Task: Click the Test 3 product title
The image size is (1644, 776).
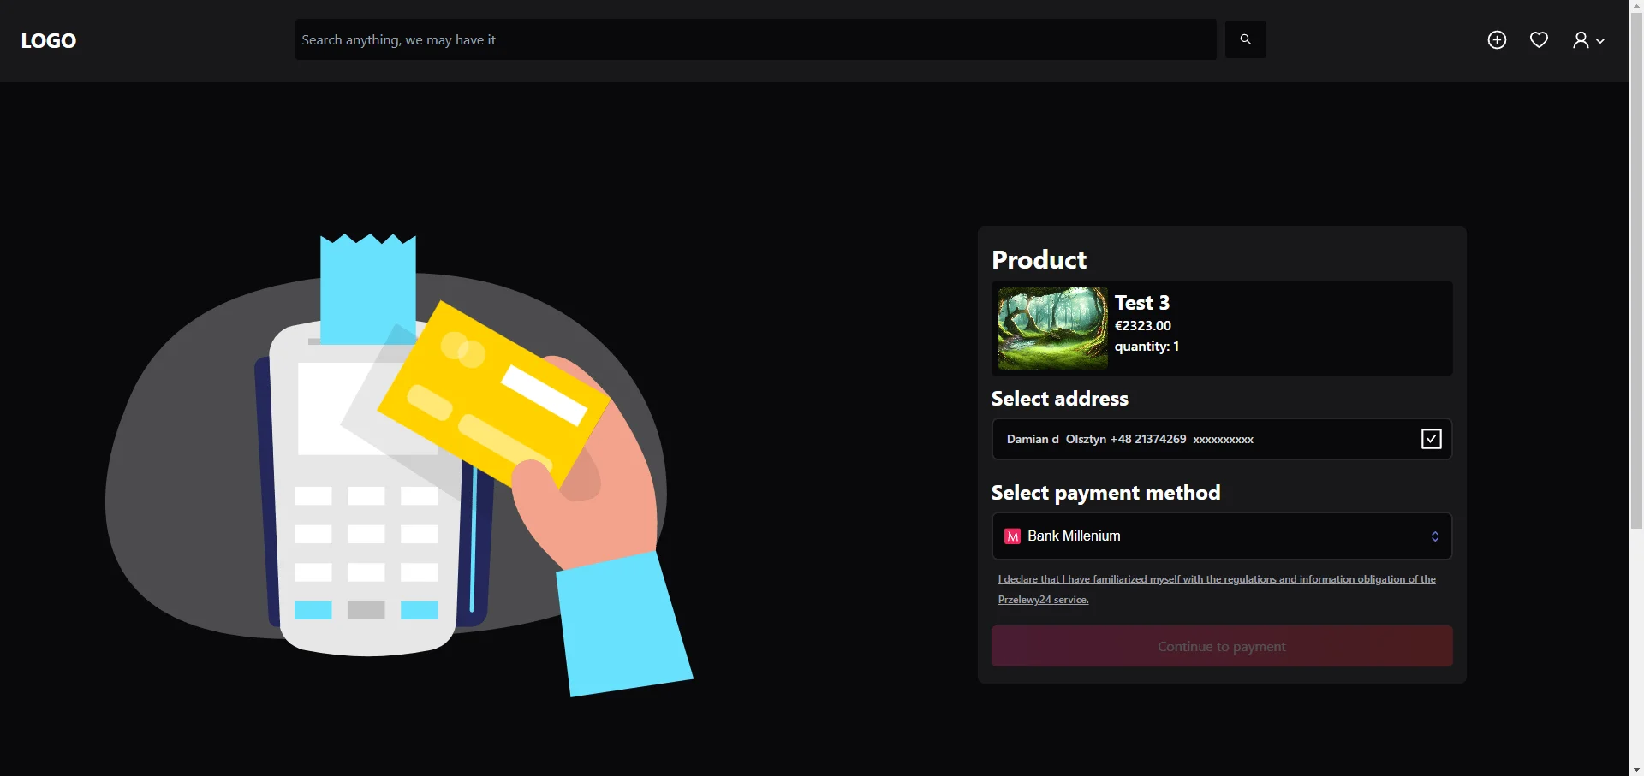Action: click(x=1142, y=303)
